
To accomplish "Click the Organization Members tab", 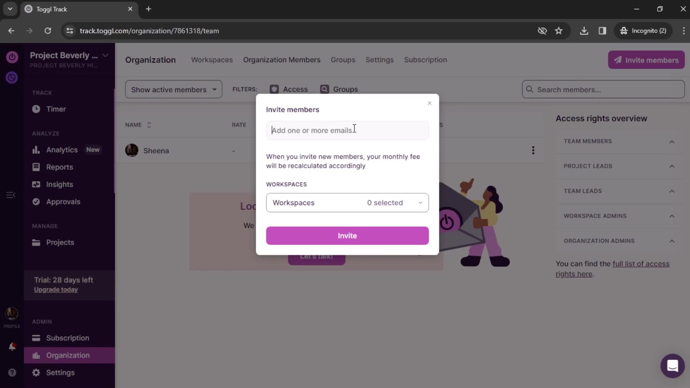I will click(282, 60).
